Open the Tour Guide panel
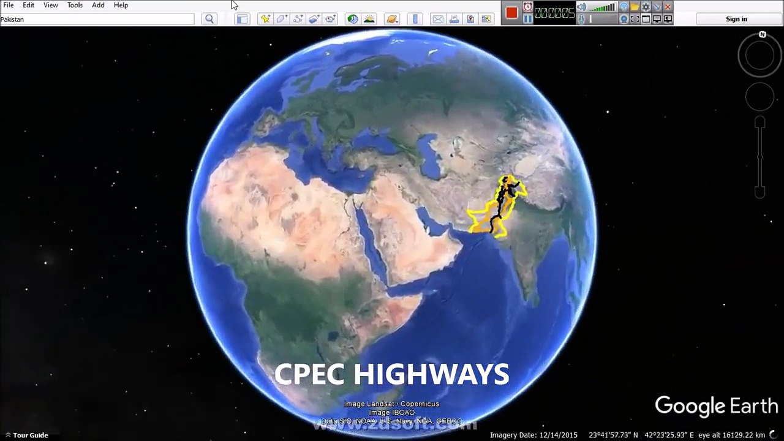The height and width of the screenshot is (441, 784). tap(26, 435)
